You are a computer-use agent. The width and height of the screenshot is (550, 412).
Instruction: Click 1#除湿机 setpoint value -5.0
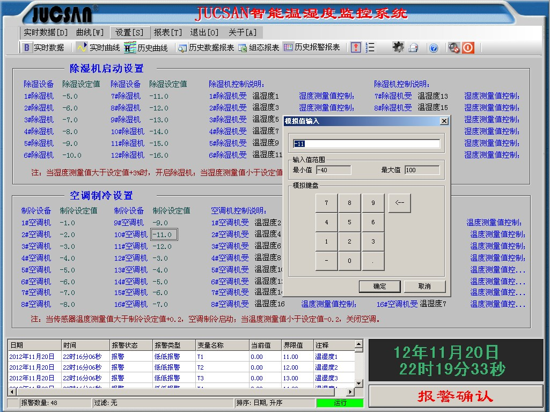click(70, 96)
